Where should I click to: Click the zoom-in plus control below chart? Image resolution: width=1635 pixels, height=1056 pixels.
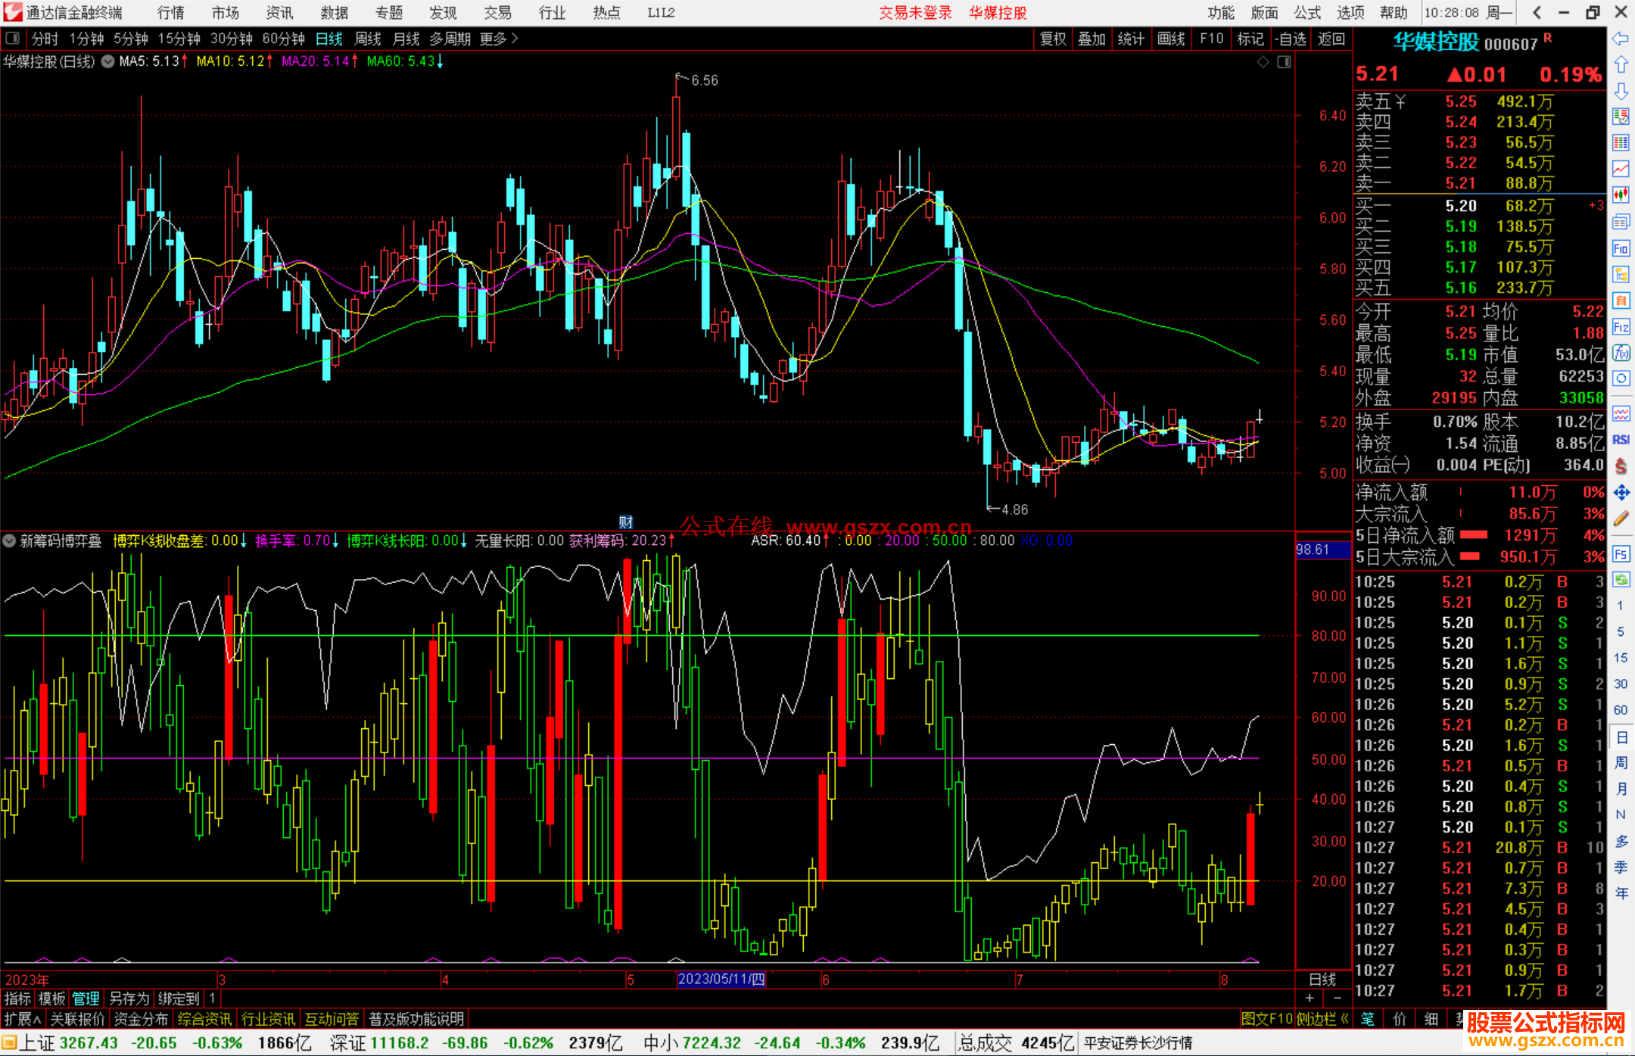tap(1310, 998)
